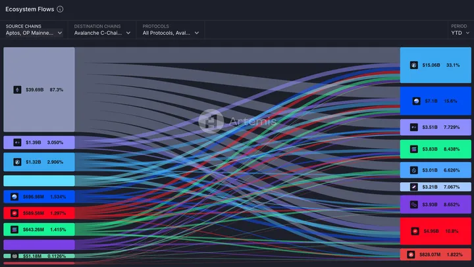Click the icon in the green $643.26M source node
Screen dimensions: 474x267
[x=14, y=230]
